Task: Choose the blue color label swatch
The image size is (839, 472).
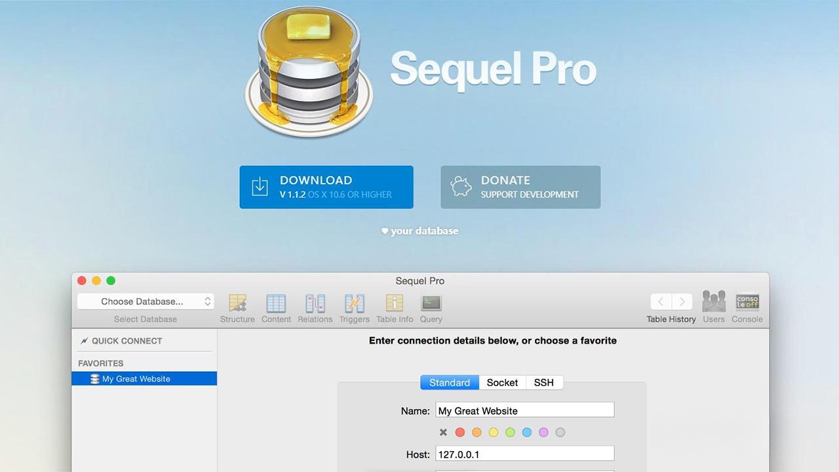Action: click(527, 433)
